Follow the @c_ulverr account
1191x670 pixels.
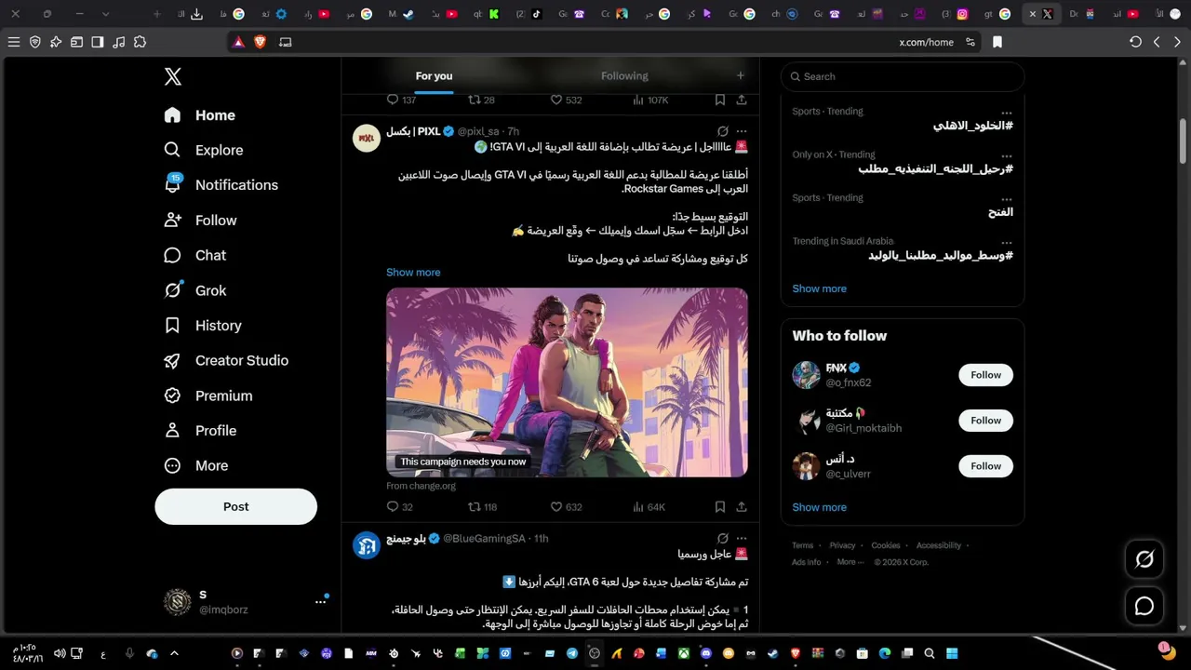tap(985, 466)
